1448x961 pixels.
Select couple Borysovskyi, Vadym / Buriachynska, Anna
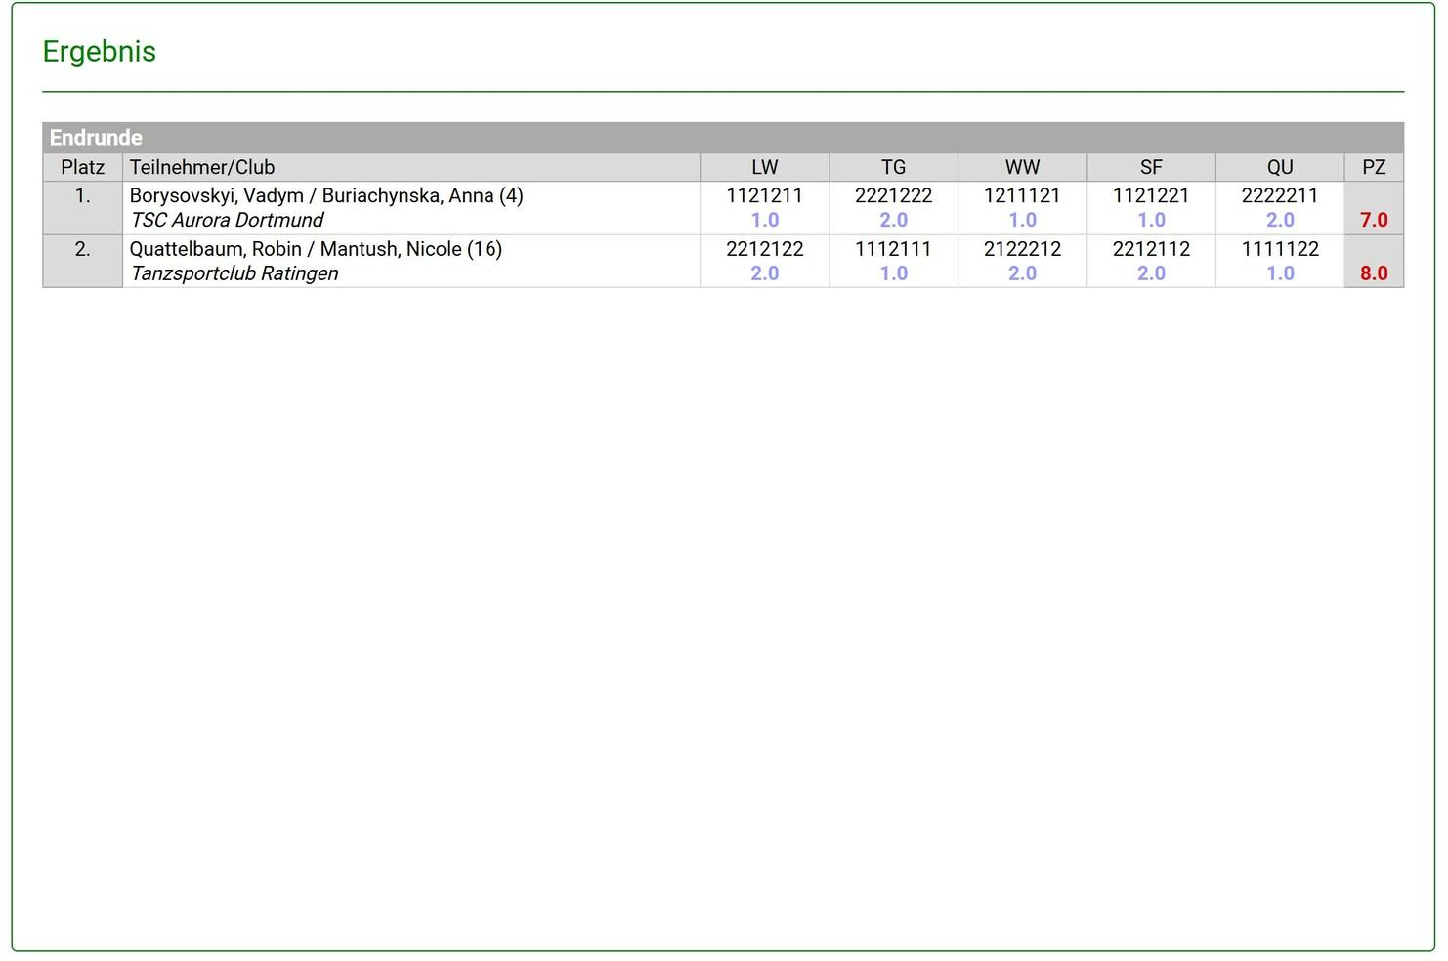[325, 195]
